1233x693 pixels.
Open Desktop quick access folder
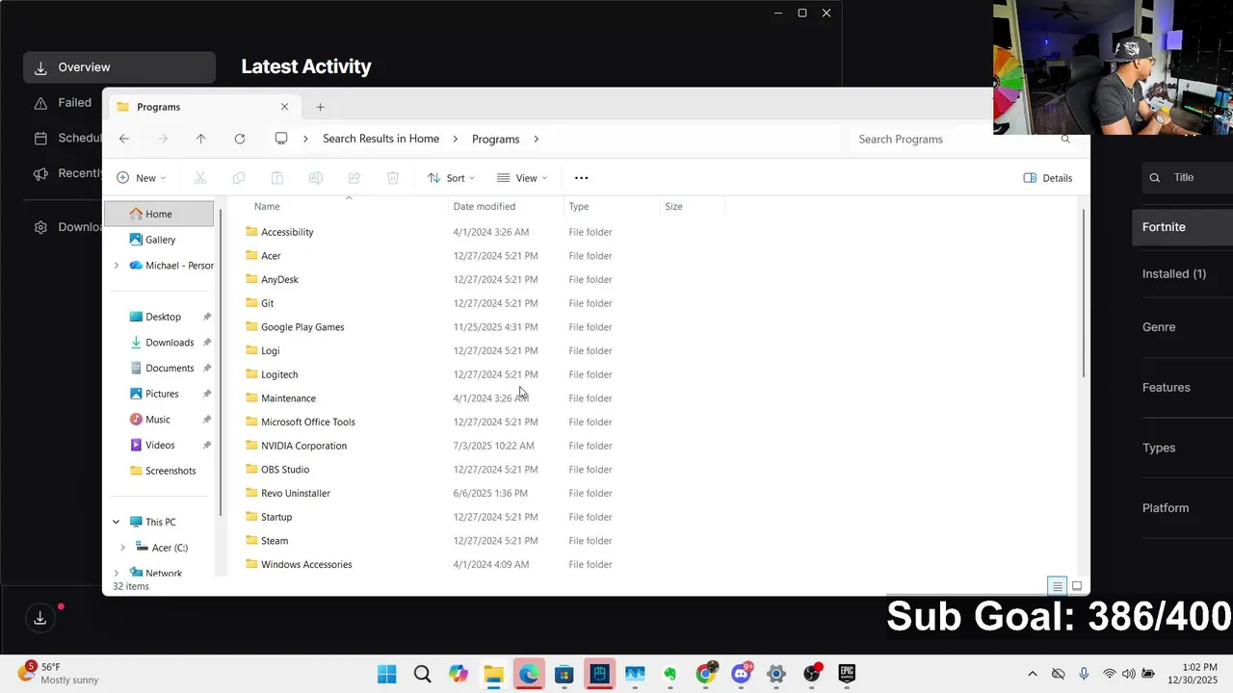163,317
